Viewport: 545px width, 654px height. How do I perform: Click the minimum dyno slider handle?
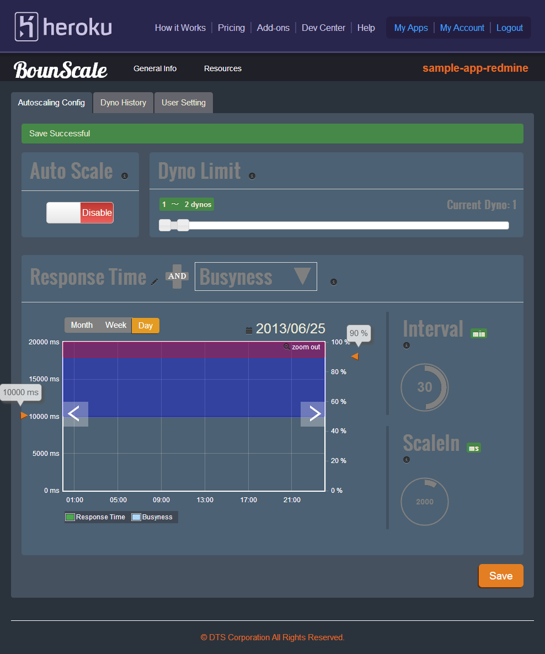pyautogui.click(x=165, y=225)
